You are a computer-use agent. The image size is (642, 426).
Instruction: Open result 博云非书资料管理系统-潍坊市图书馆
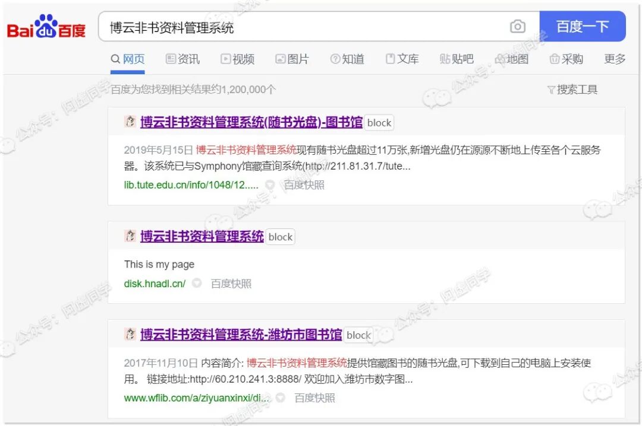click(x=241, y=335)
